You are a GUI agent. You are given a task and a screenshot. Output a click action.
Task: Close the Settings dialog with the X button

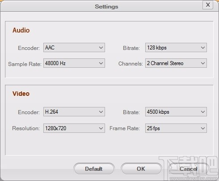208,5
